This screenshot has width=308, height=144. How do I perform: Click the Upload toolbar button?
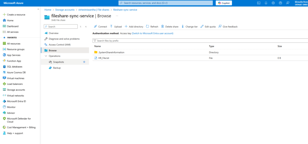coord(116,27)
